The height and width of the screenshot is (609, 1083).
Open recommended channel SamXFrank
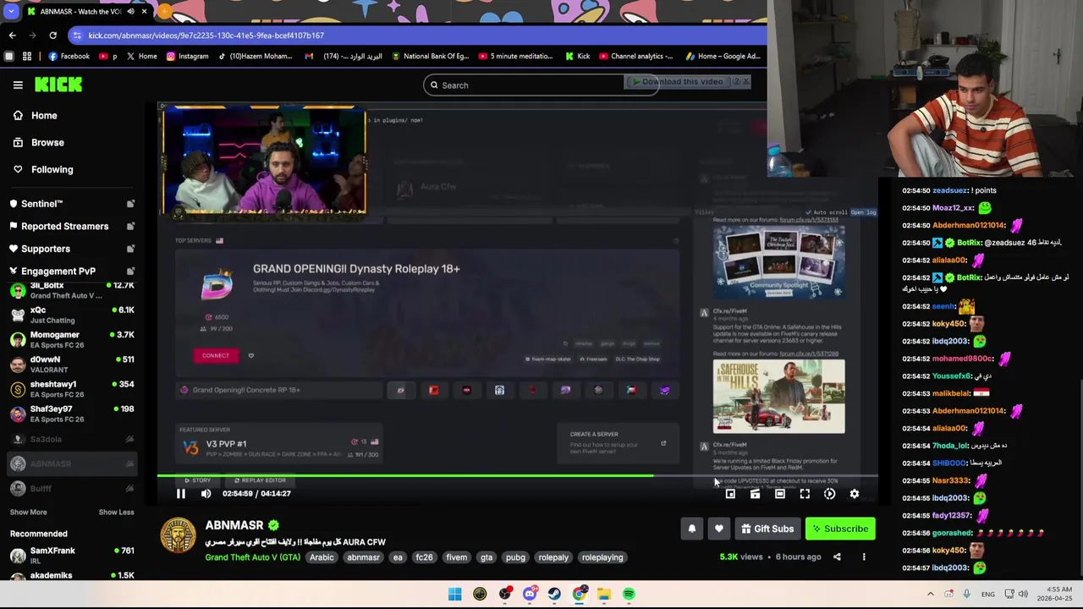tap(72, 555)
